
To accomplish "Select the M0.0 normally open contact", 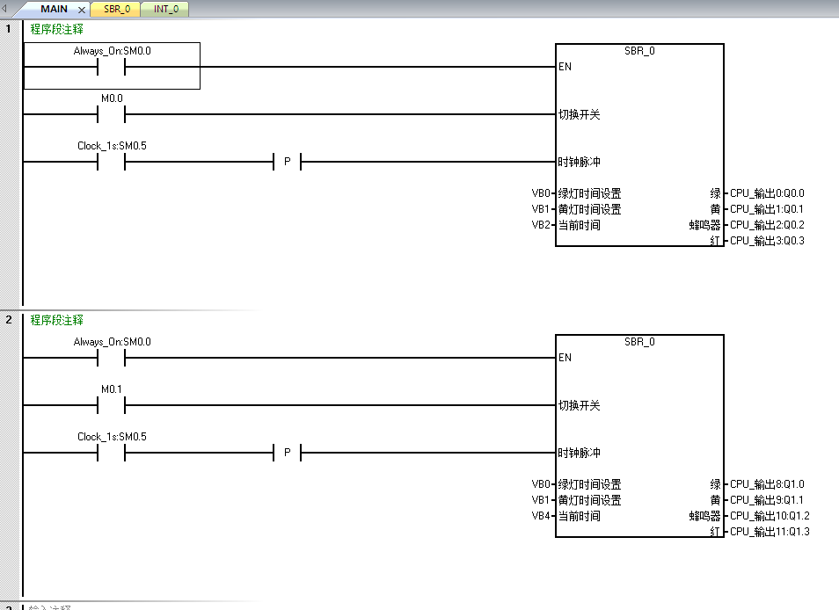I will coord(111,114).
